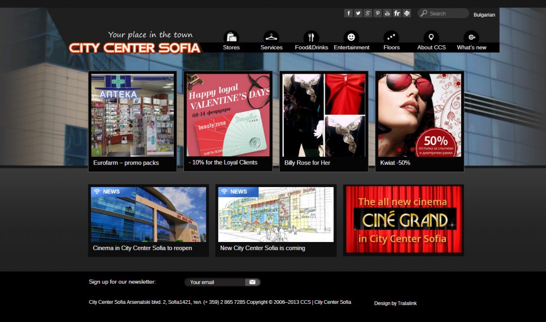The width and height of the screenshot is (546, 322).
Task: Click the hanger icon above Services
Action: (x=271, y=37)
